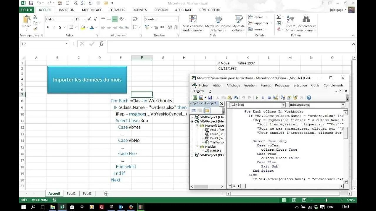This screenshot has height=211, width=376.
Task: Toggle folders in project explorer
Action: [207, 110]
